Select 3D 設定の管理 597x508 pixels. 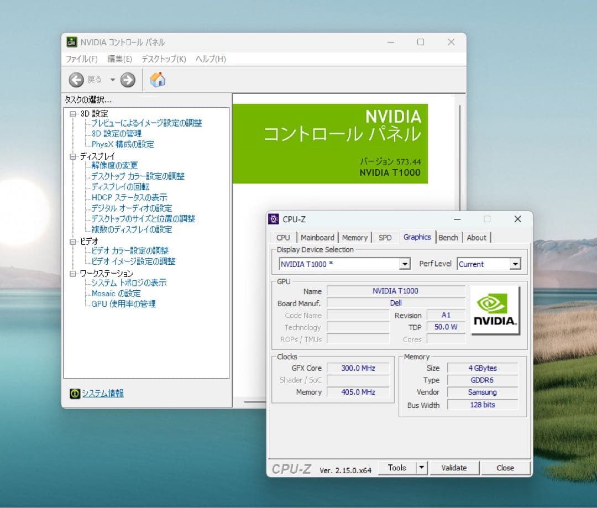pos(117,134)
